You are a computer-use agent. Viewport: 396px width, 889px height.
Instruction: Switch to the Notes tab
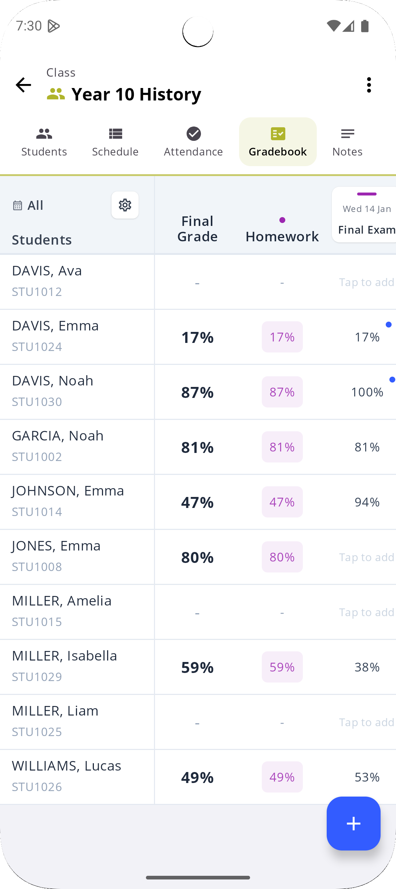347,142
